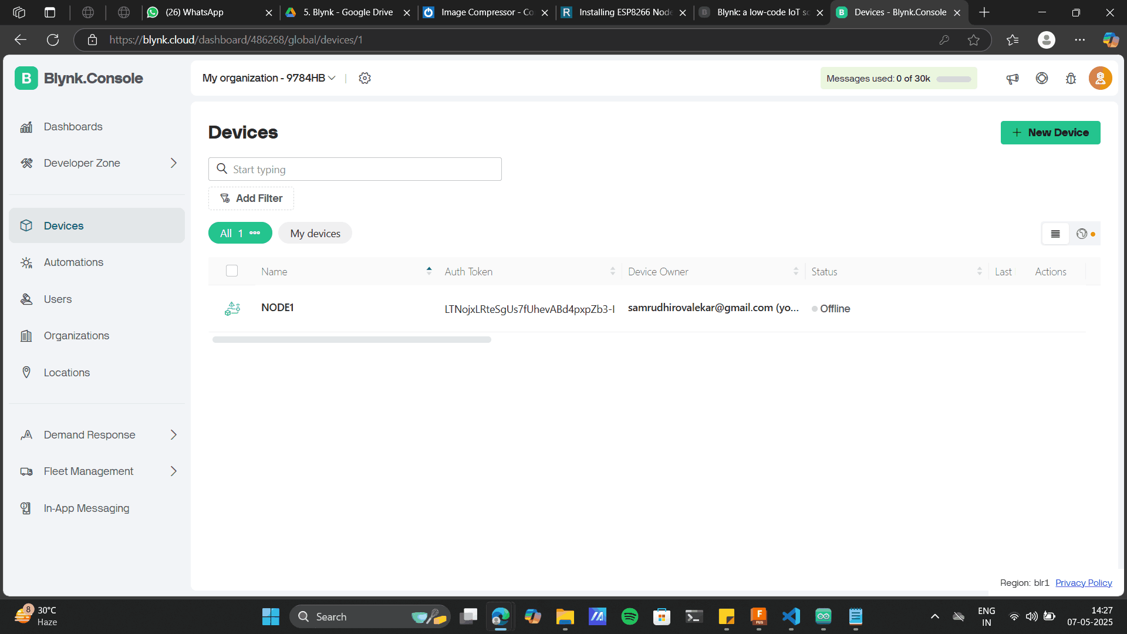Click the Add Filter button
This screenshot has width=1127, height=634.
pos(251,198)
